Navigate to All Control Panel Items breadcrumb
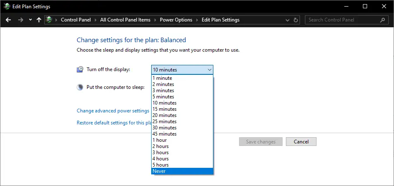 coord(125,20)
